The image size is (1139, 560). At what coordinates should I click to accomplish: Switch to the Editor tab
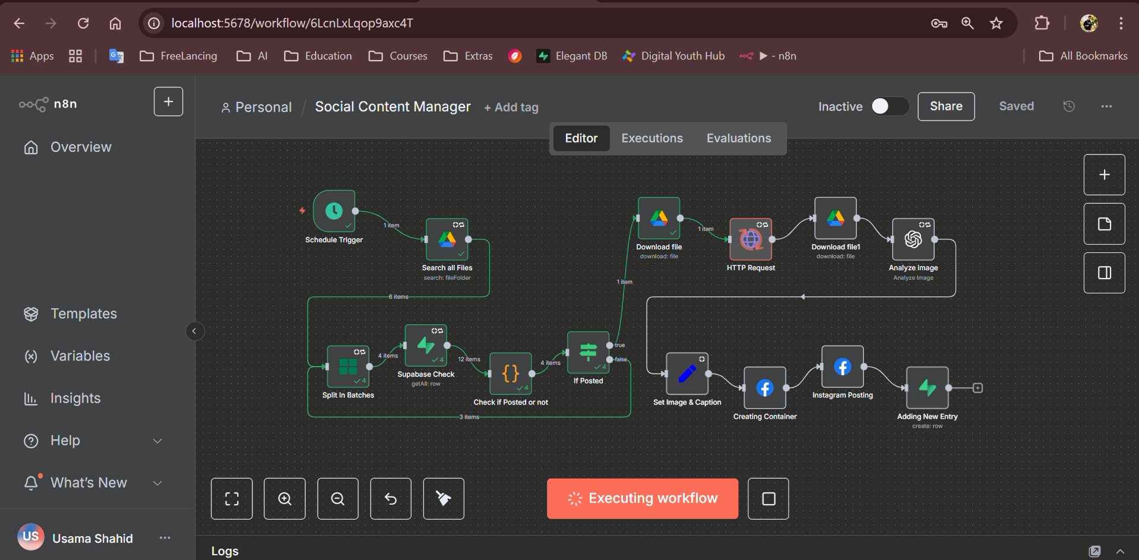581,138
